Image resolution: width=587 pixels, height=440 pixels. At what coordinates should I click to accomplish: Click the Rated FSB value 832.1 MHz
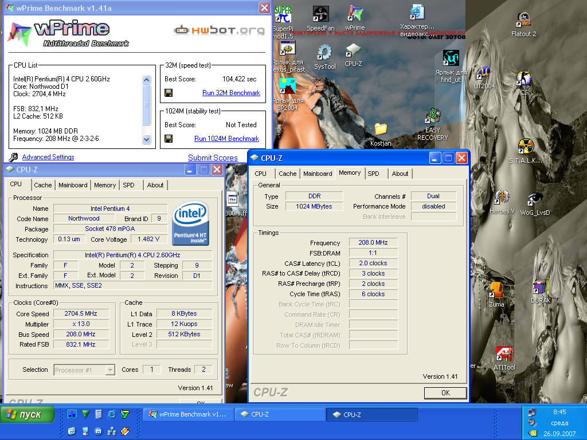[81, 344]
